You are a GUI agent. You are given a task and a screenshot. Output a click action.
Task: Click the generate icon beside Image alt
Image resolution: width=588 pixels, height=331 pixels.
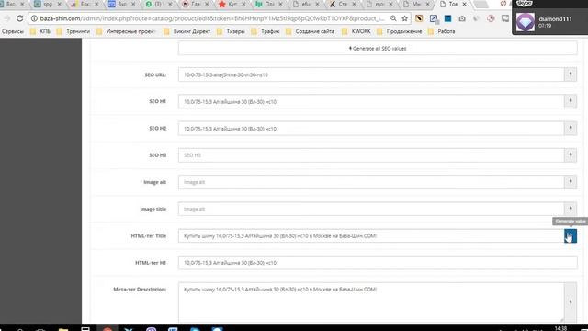[x=571, y=182]
